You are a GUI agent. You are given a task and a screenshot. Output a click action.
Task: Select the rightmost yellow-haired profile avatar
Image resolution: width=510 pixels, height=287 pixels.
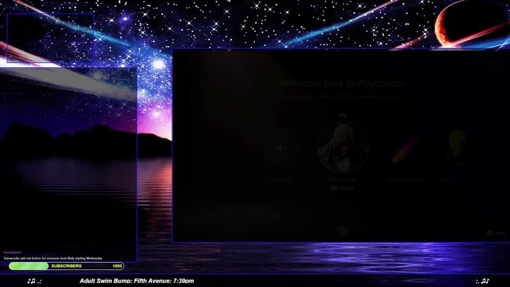click(457, 147)
